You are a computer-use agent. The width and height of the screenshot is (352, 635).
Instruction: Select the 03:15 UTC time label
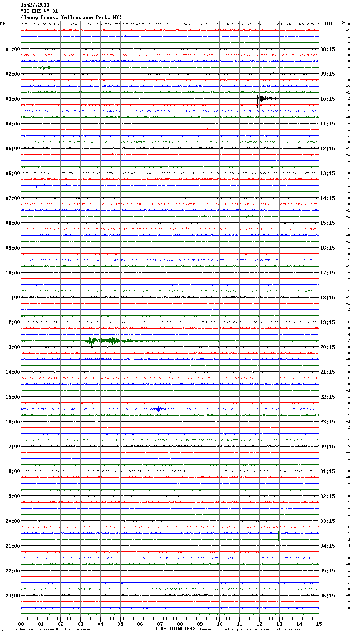[x=328, y=521]
